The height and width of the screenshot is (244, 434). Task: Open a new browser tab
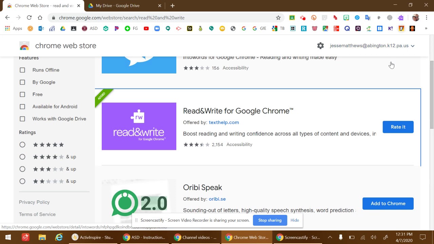pos(173,5)
